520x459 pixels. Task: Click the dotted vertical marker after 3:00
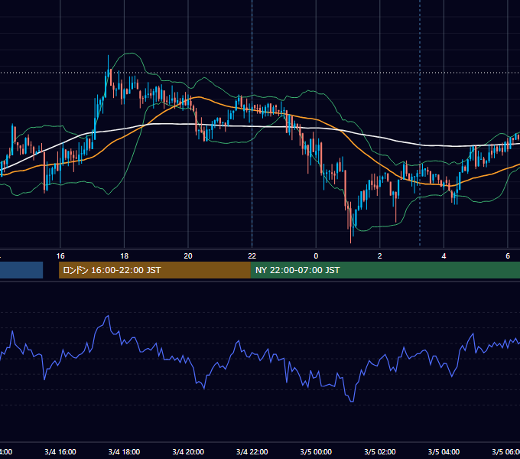coord(420,123)
